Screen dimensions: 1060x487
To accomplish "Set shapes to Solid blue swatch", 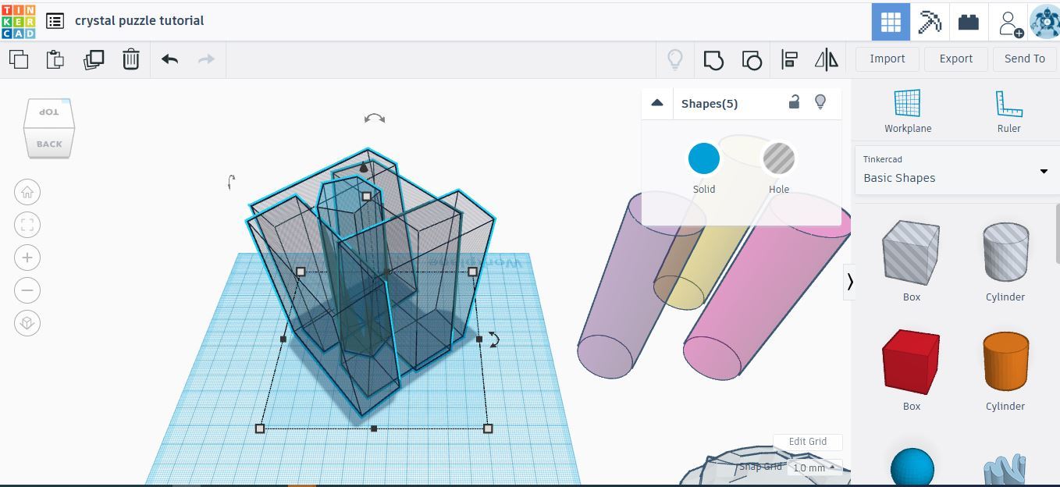I will click(x=703, y=158).
